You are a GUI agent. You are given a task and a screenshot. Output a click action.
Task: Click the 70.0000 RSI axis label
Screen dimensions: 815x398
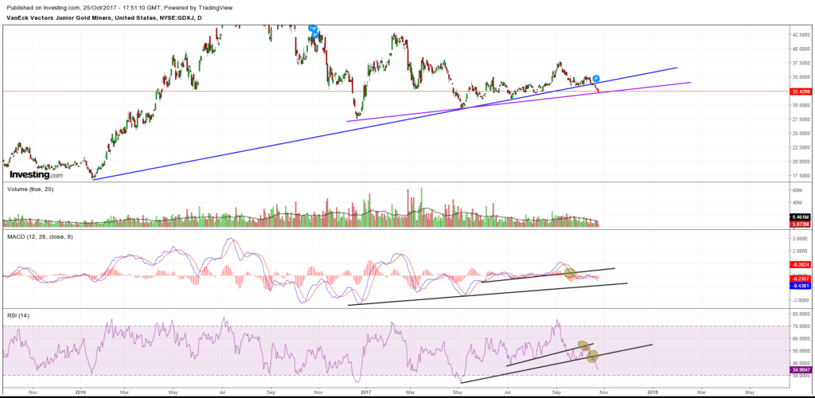point(802,326)
